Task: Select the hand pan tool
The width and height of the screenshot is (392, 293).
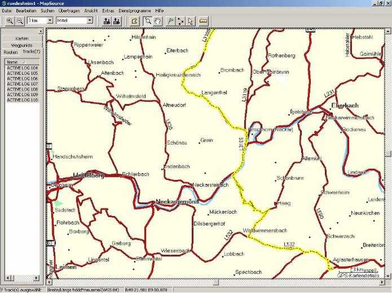Action: click(x=158, y=21)
